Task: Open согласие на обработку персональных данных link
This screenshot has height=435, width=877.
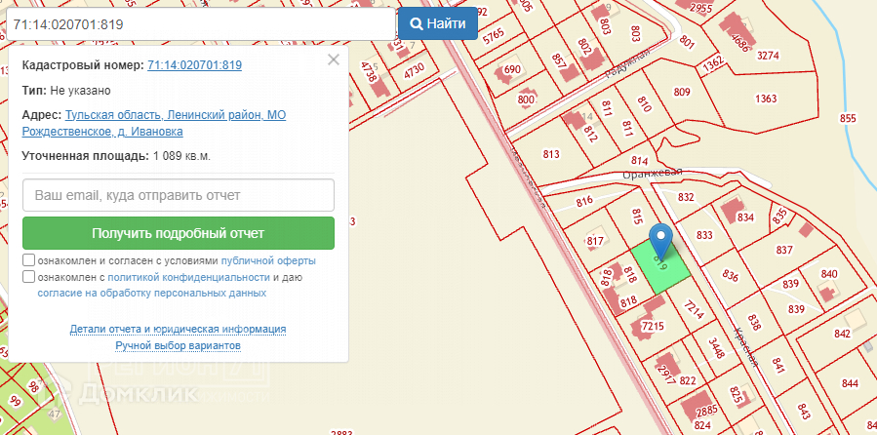Action: click(152, 293)
